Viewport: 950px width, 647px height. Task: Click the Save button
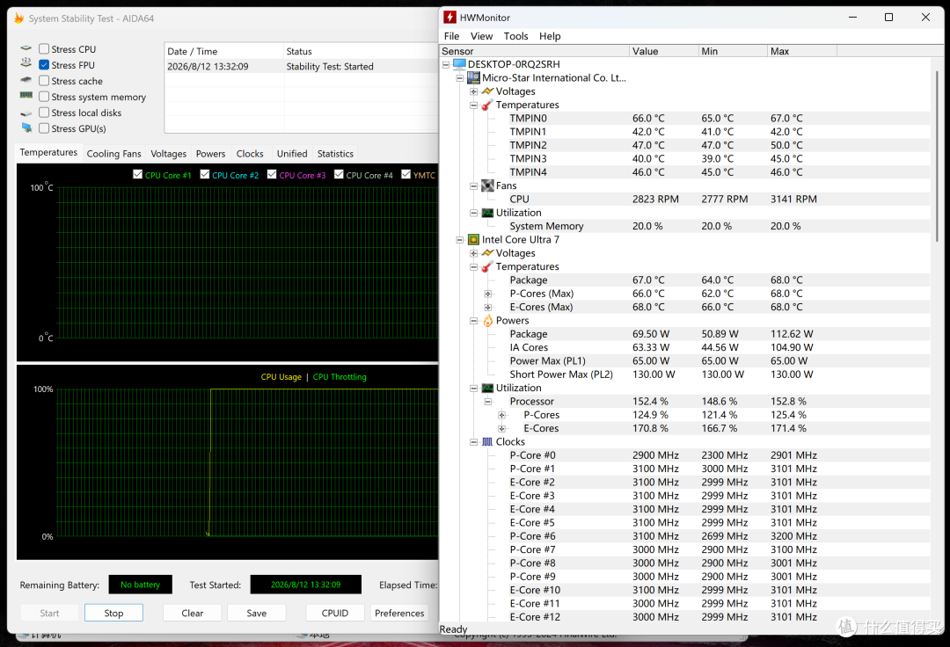click(256, 613)
